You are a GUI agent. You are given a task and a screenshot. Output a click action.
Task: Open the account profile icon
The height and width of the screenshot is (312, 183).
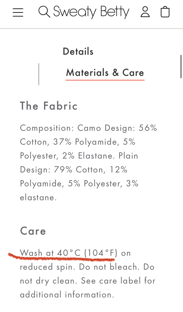(x=145, y=12)
